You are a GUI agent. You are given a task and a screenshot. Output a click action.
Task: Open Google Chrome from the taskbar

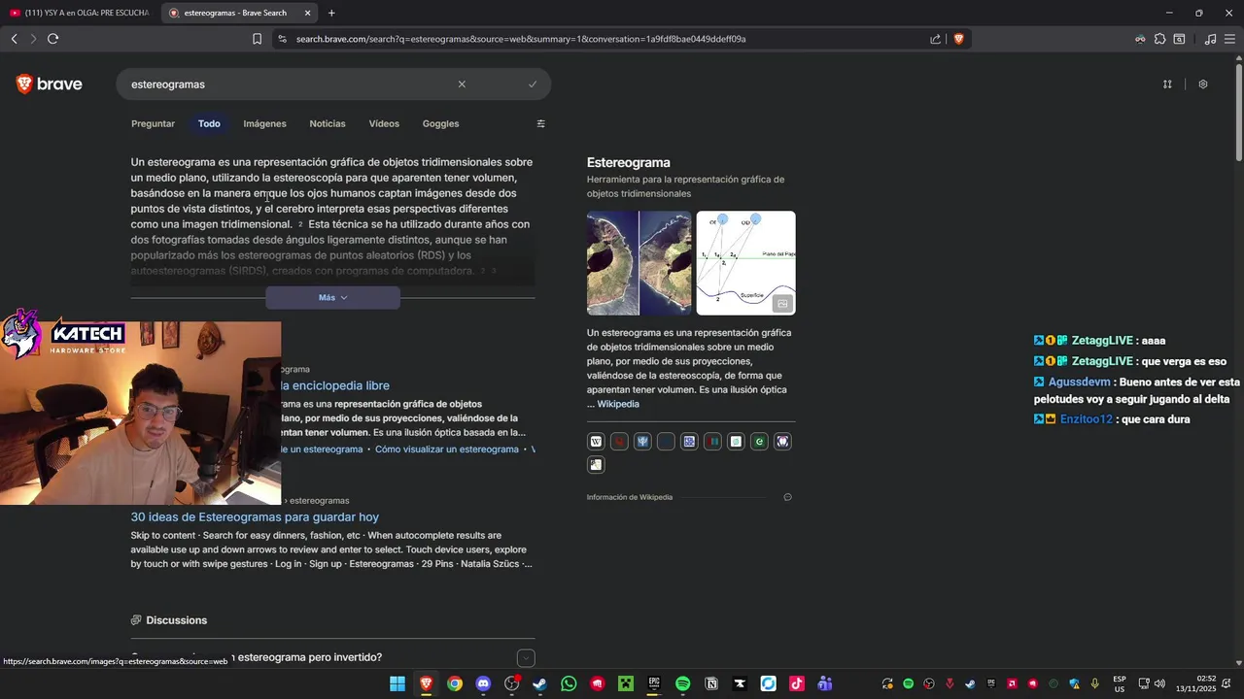[x=455, y=683]
